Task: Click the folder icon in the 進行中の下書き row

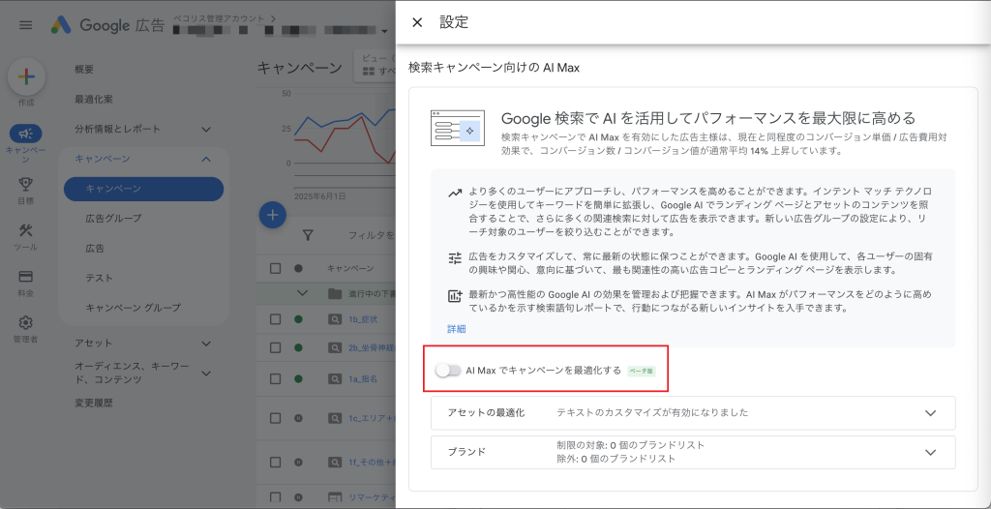Action: click(x=334, y=293)
